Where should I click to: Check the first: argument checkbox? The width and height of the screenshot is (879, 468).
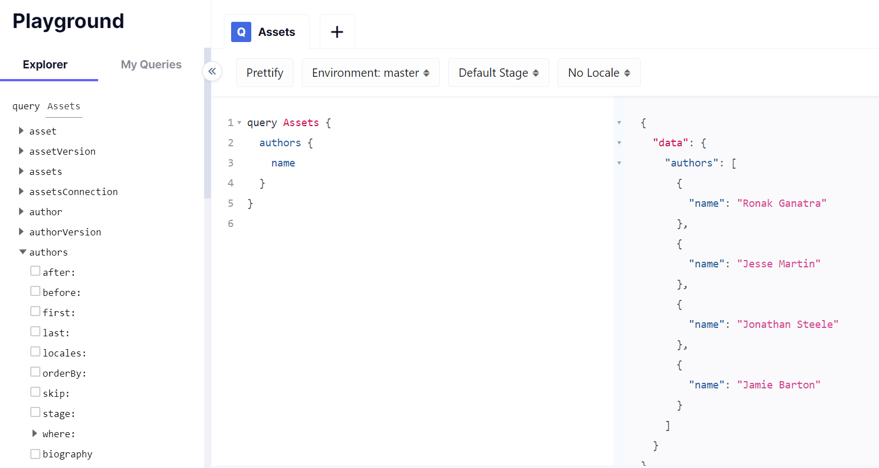35,312
